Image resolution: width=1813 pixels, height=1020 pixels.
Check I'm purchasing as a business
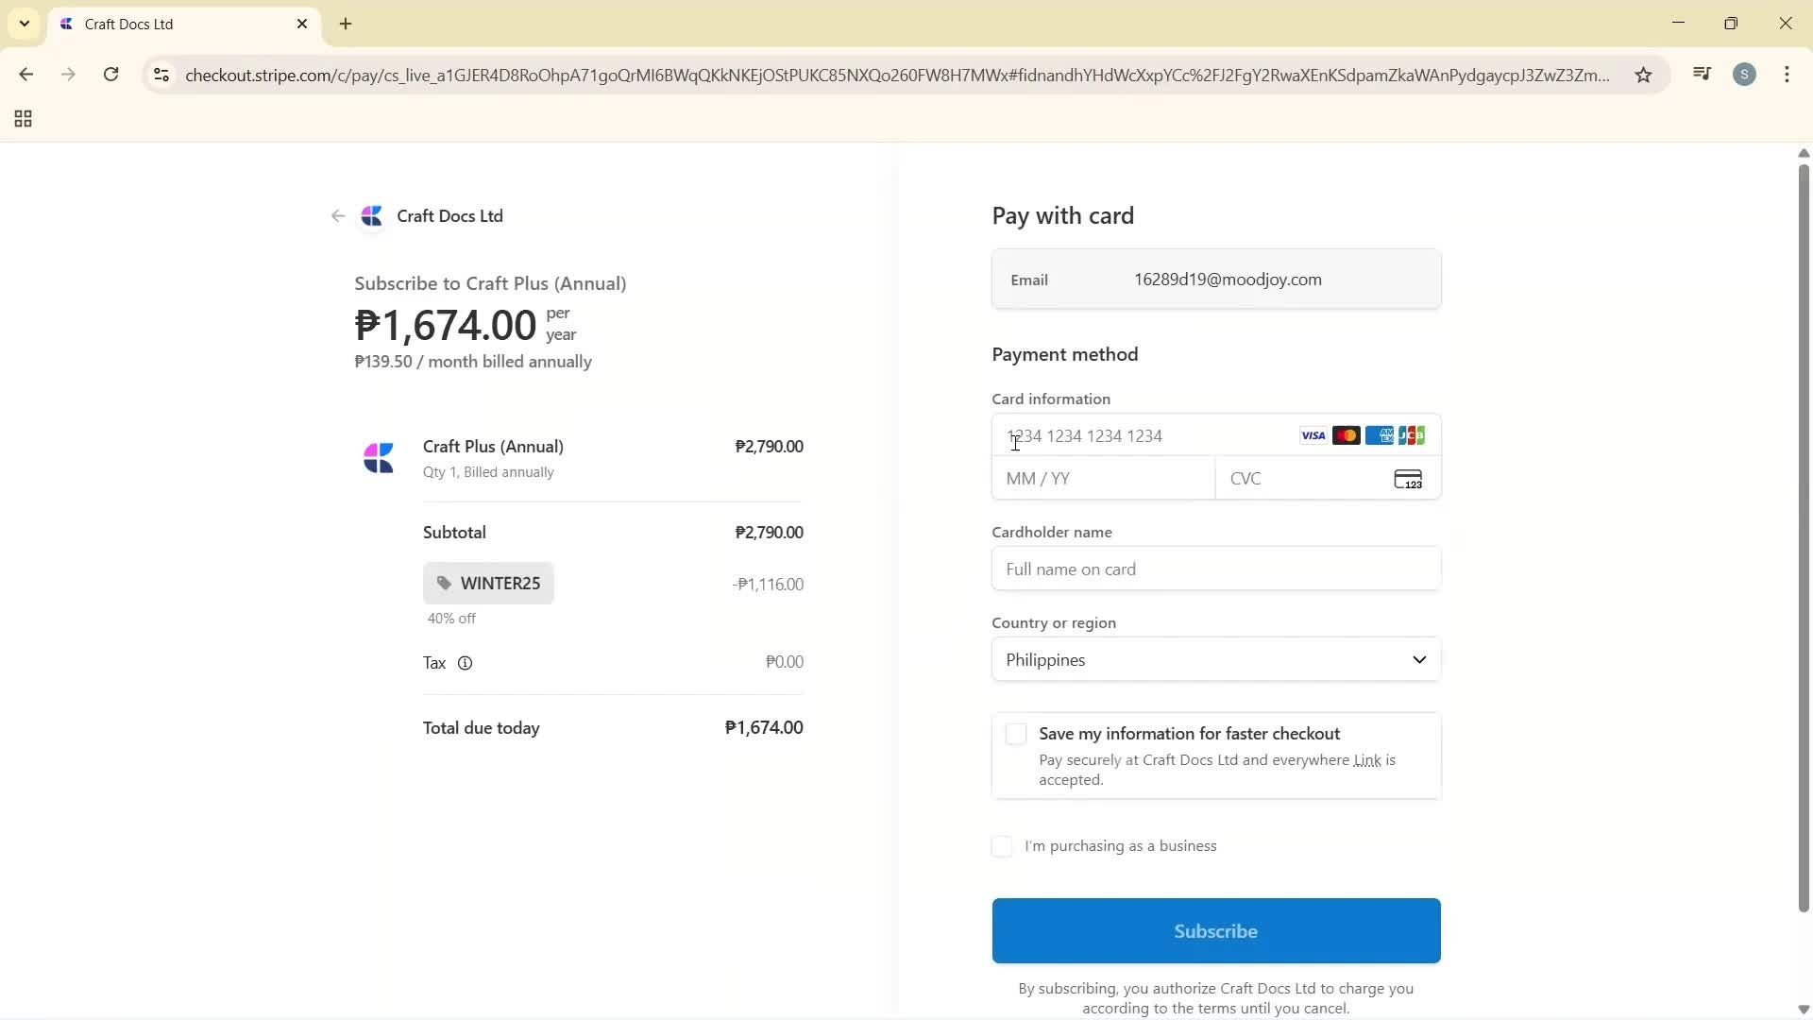coord(1002,845)
